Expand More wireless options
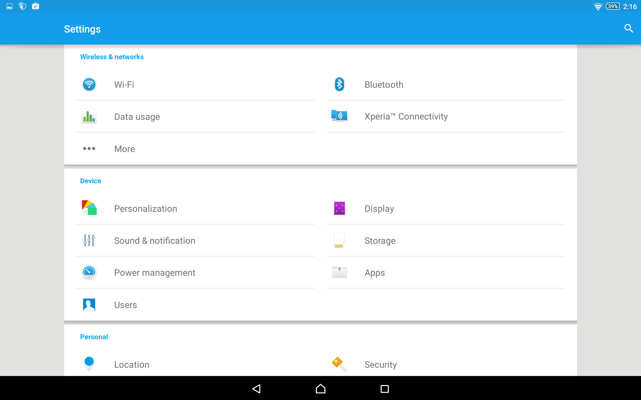The image size is (641, 400). [x=124, y=149]
